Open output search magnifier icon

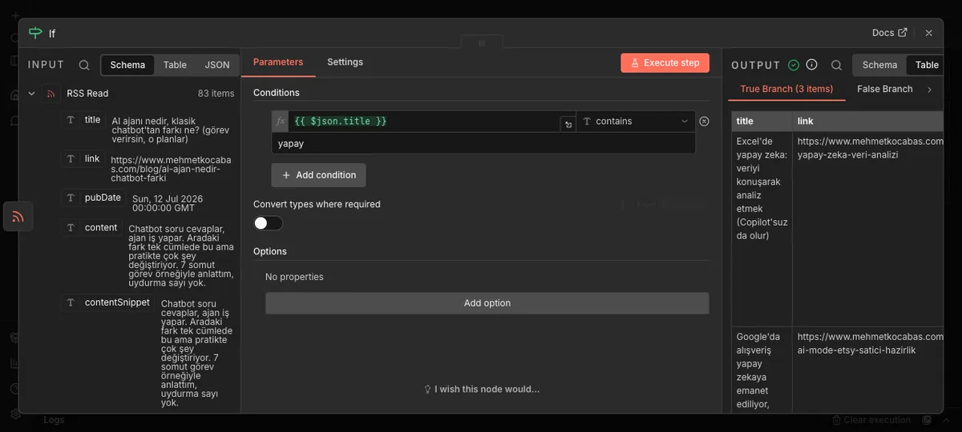pos(836,65)
